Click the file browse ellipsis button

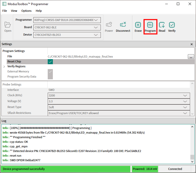coord(191,57)
